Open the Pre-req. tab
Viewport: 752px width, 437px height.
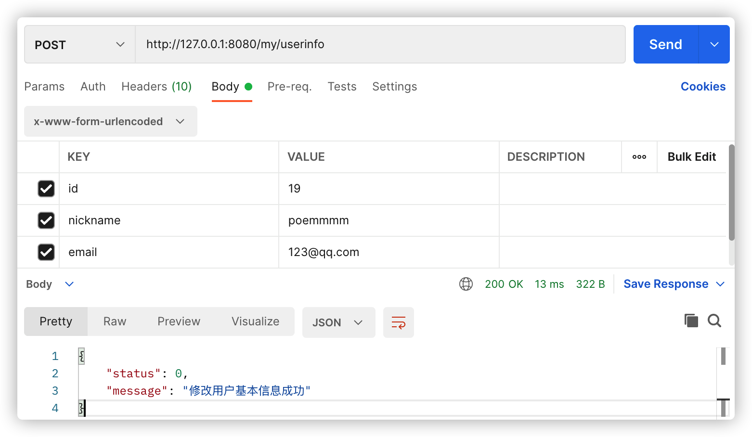click(x=289, y=87)
